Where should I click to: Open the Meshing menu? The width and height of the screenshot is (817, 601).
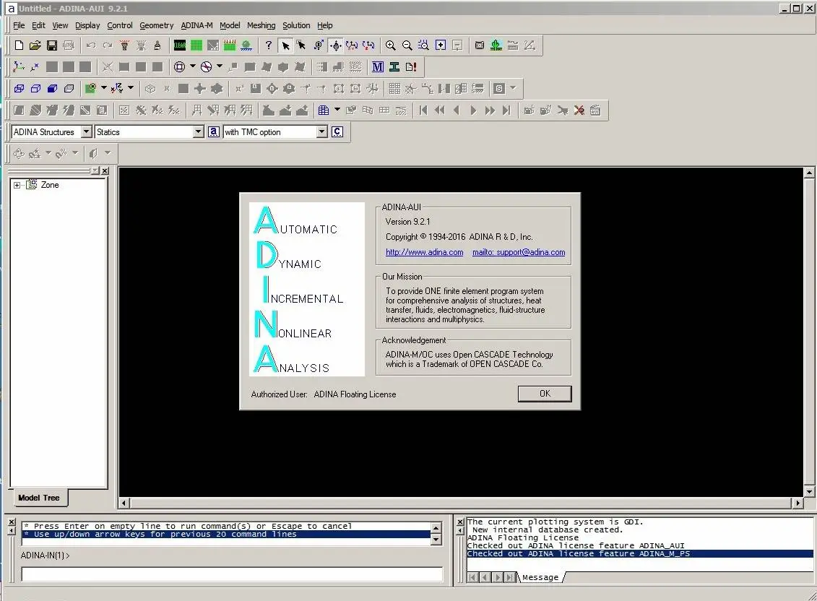(261, 25)
